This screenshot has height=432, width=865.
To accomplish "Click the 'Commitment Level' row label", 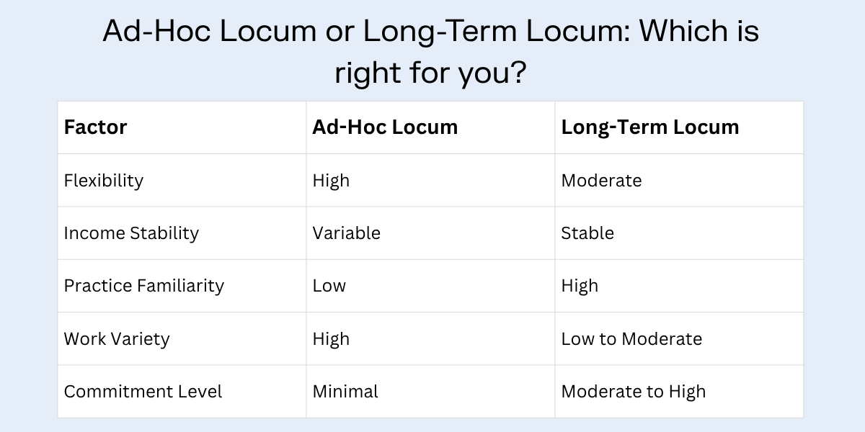I will 143,392.
